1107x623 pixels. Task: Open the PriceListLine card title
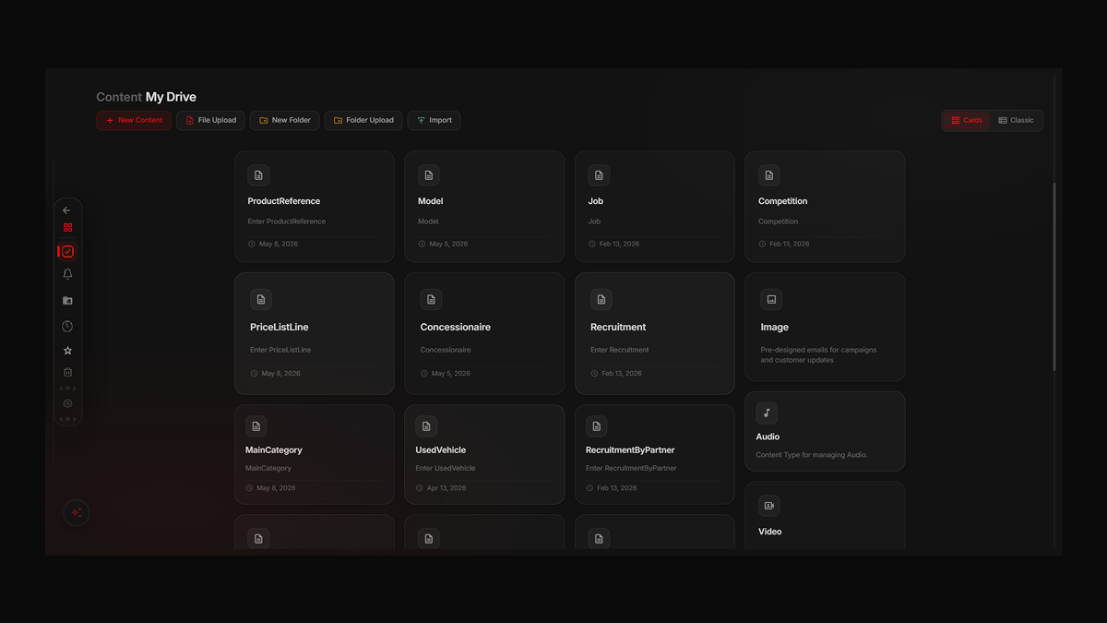tap(280, 327)
